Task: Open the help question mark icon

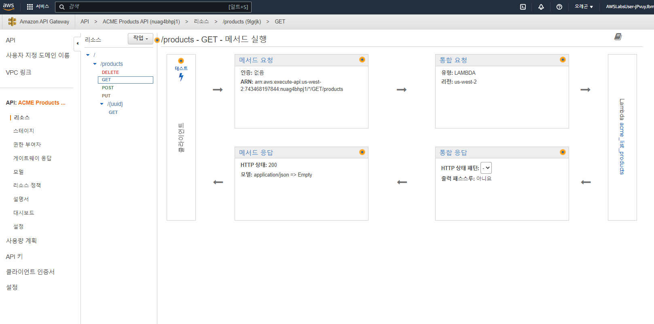Action: 559,7
